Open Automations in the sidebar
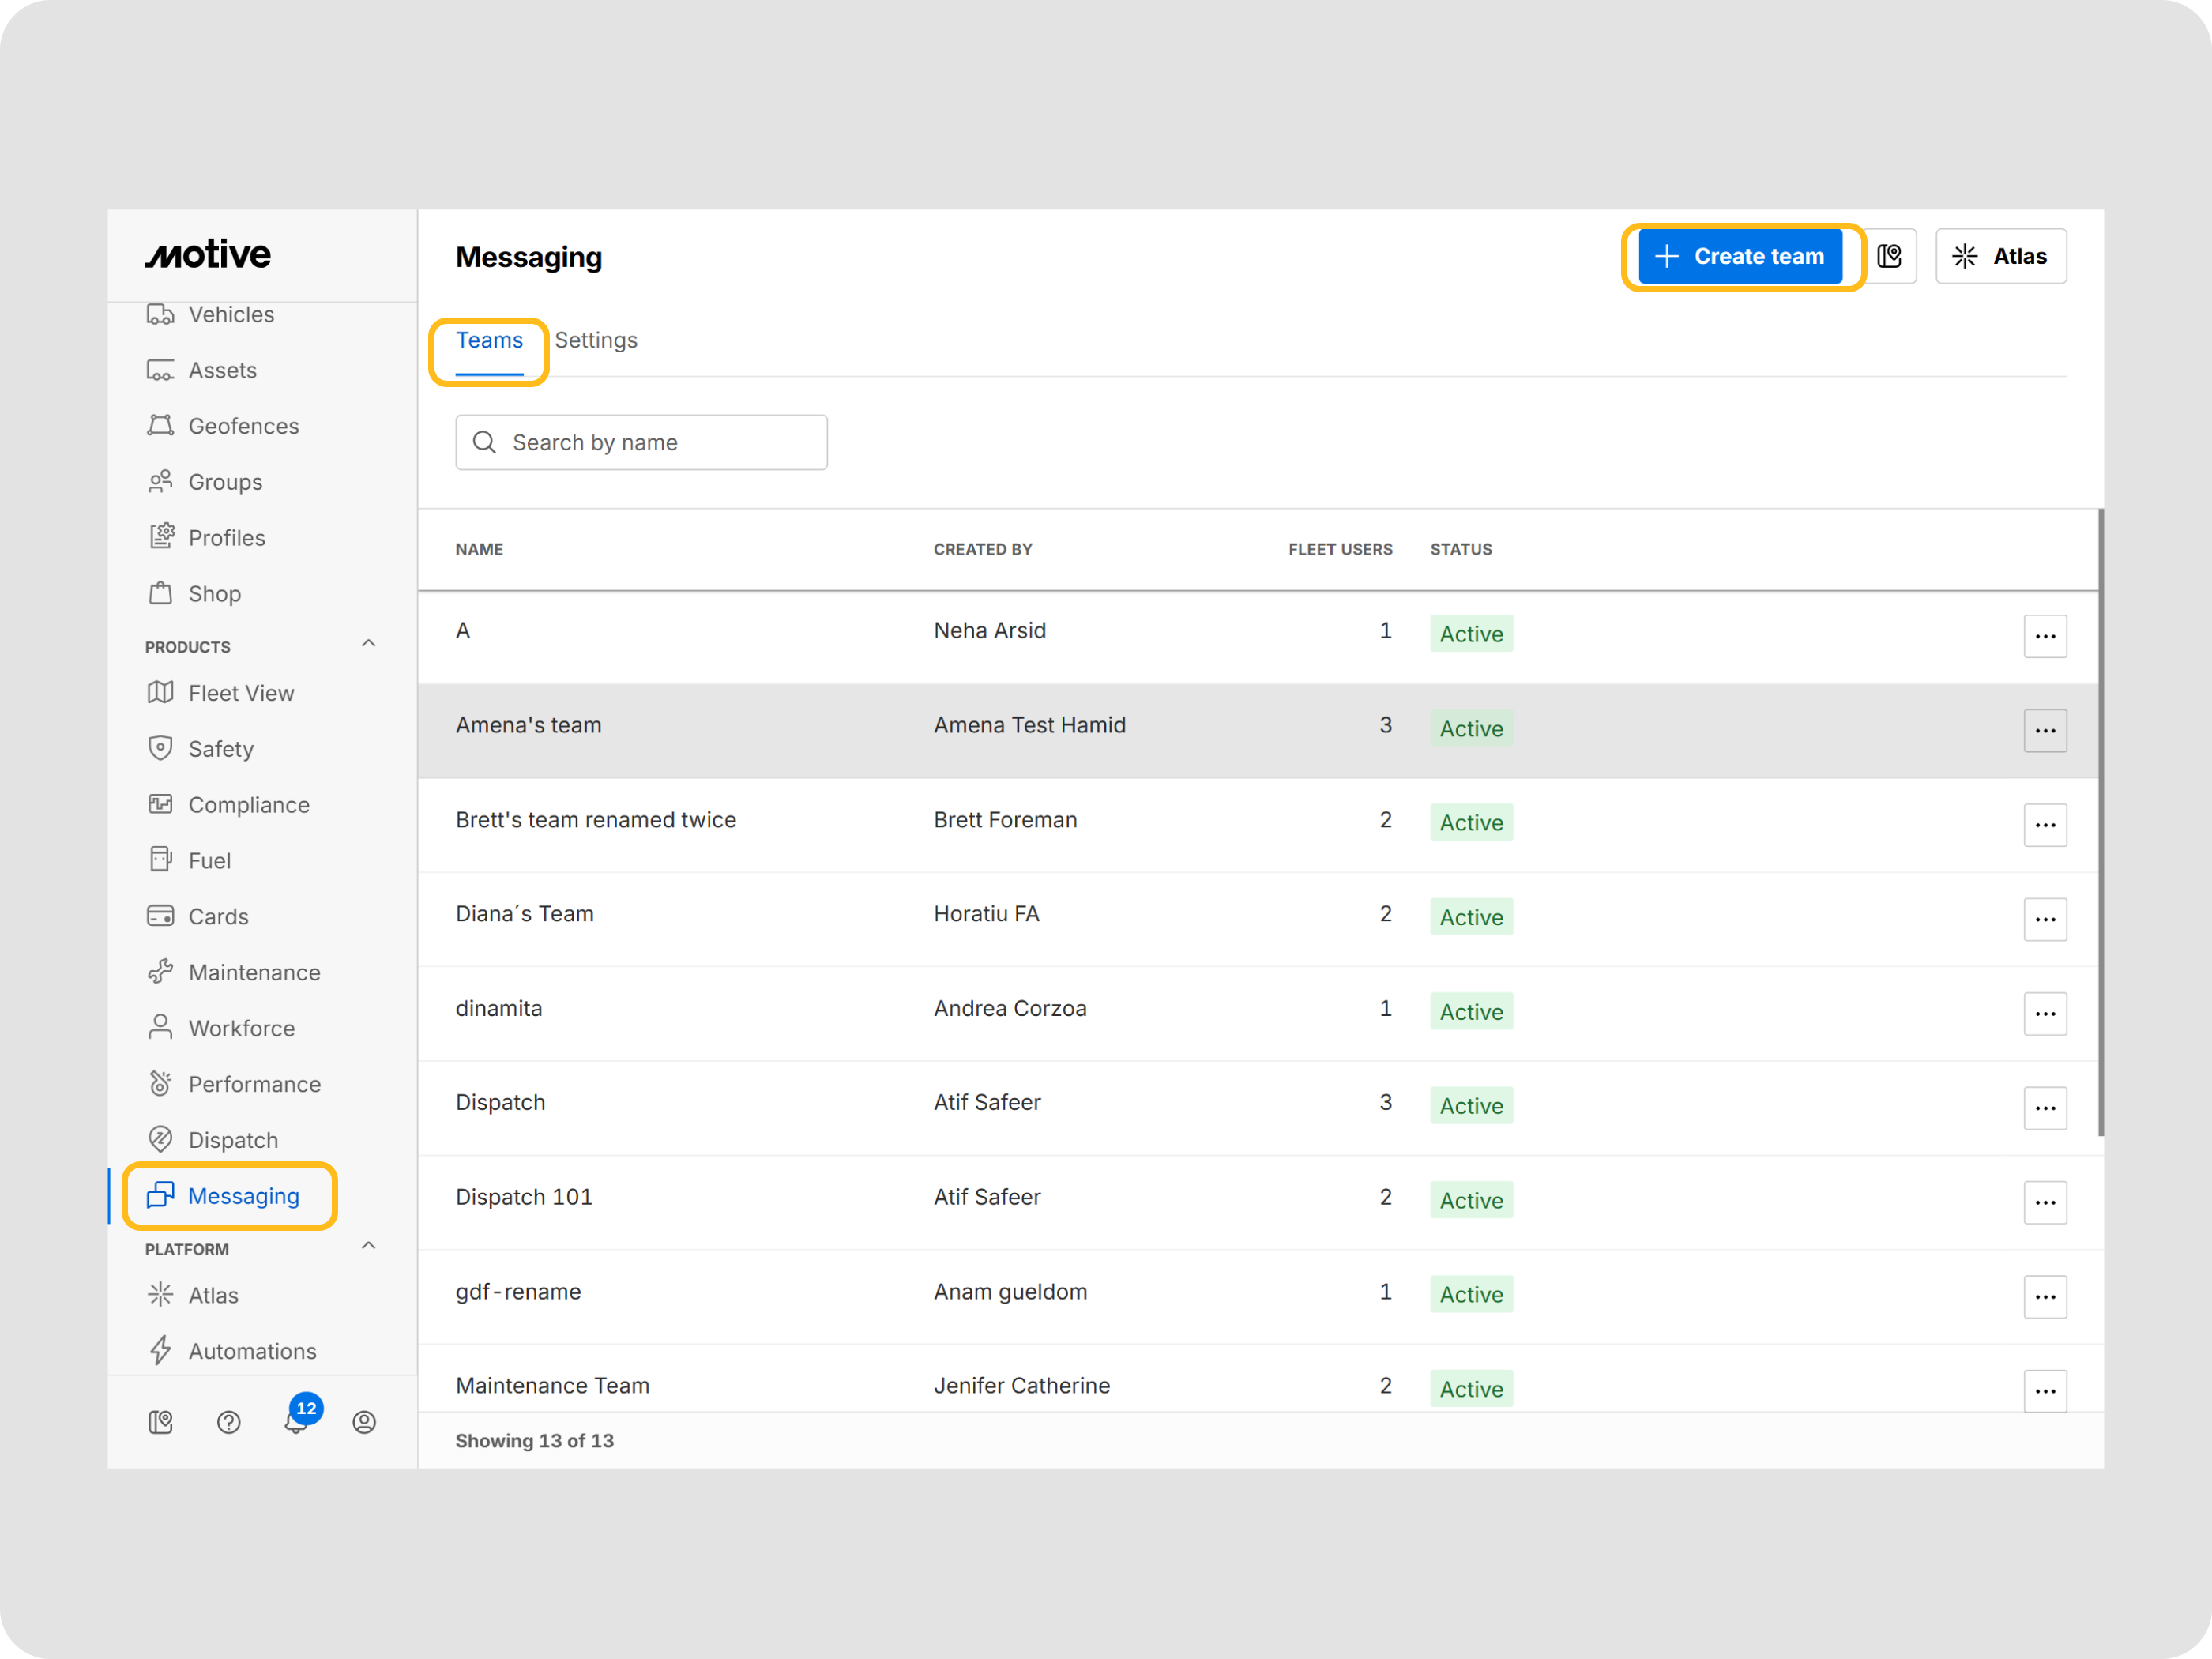This screenshot has width=2212, height=1659. (x=232, y=1352)
